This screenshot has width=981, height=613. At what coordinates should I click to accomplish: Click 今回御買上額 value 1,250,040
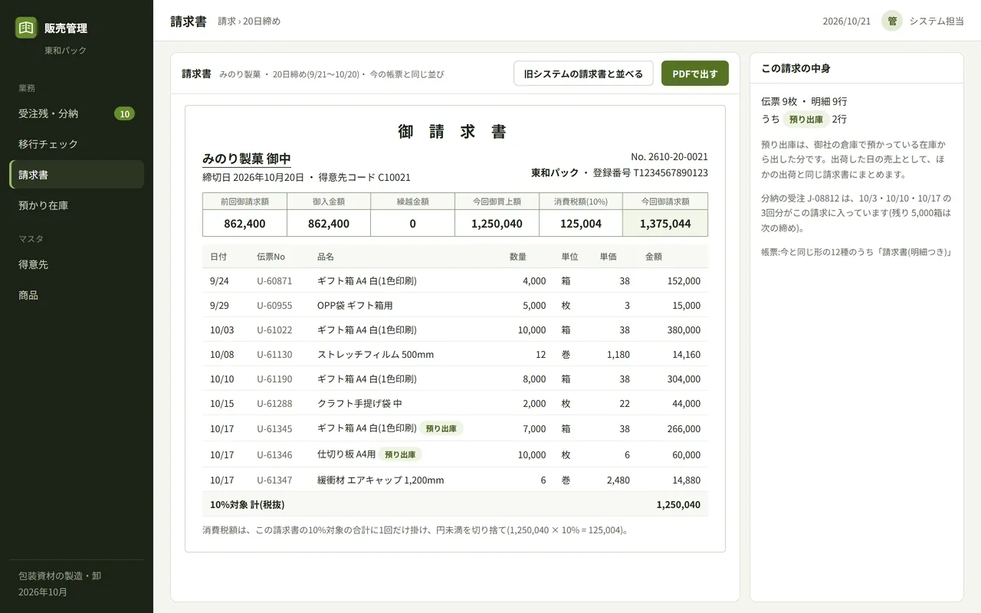tap(497, 224)
